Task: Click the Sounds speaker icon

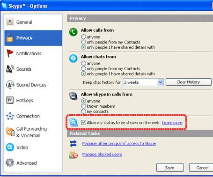Action: point(10,69)
